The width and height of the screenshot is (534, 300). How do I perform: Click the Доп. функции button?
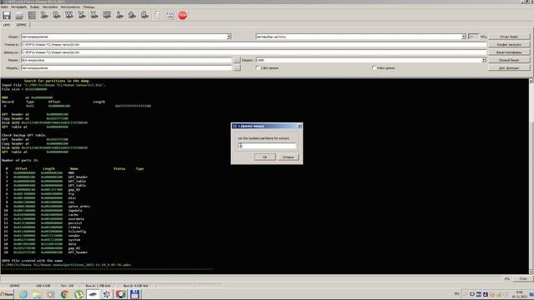[509, 68]
